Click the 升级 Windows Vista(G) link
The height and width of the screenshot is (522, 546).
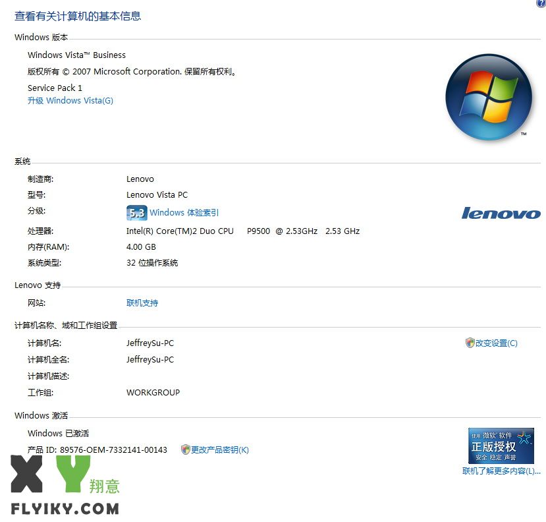[x=70, y=101]
